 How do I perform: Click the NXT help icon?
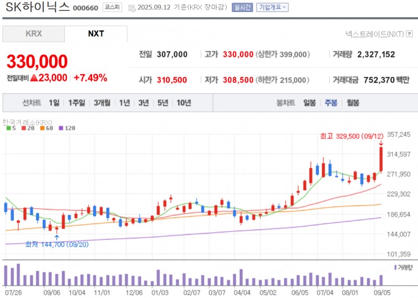[409, 34]
